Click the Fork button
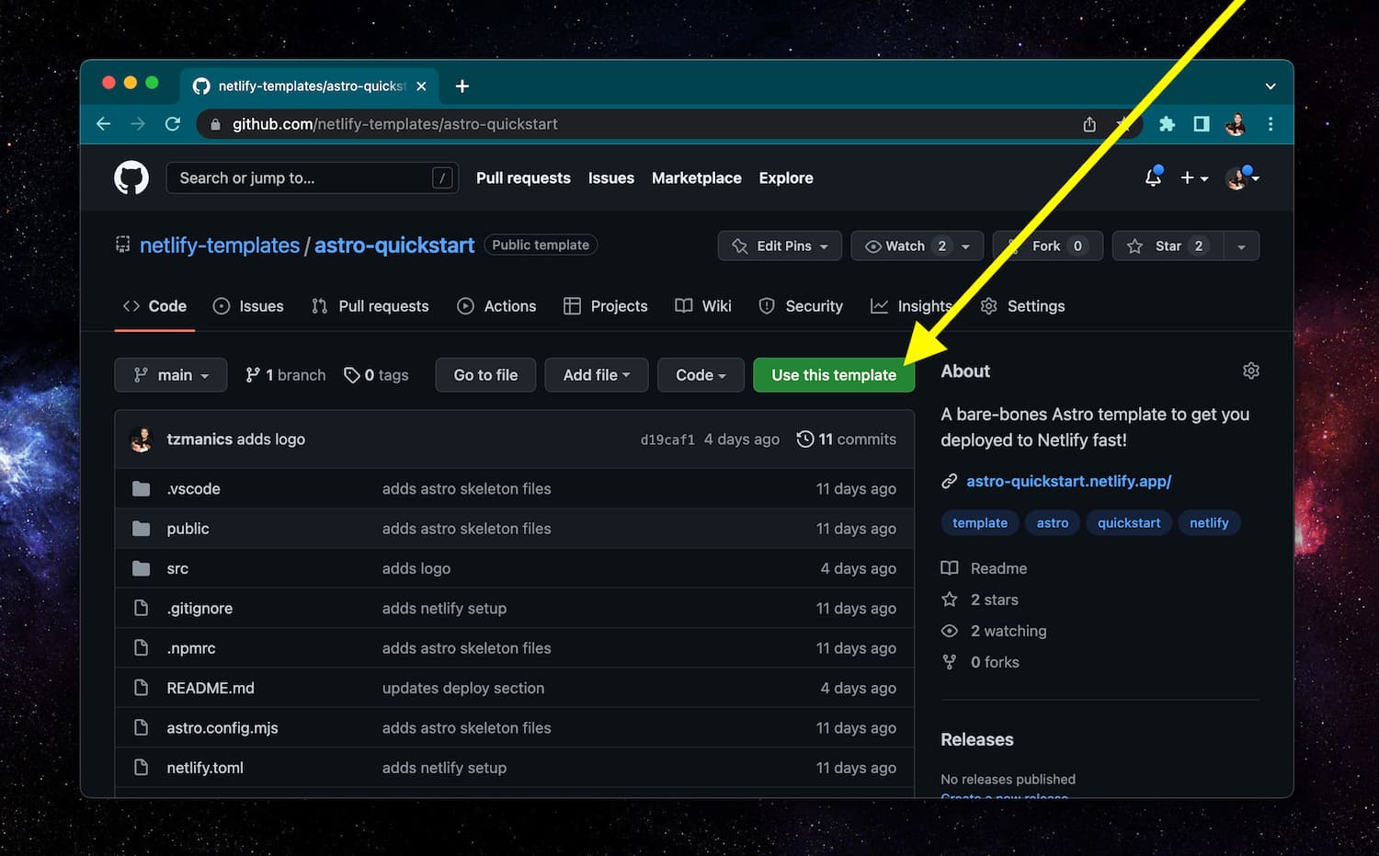The image size is (1379, 856). point(1047,245)
